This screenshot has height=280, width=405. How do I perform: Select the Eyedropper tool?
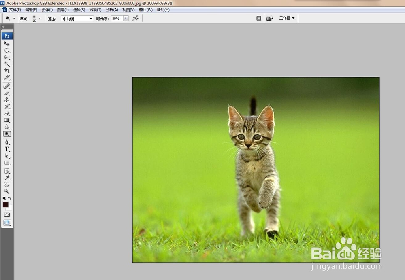point(7,178)
